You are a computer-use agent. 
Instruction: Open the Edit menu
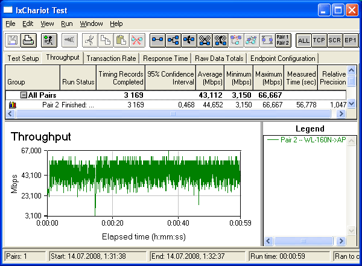click(28, 24)
